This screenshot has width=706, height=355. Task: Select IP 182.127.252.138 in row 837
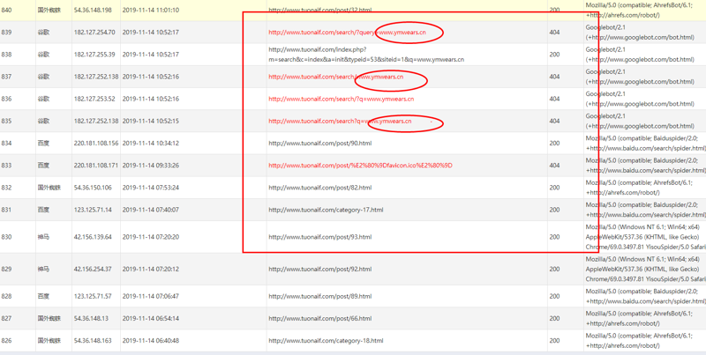click(x=96, y=77)
